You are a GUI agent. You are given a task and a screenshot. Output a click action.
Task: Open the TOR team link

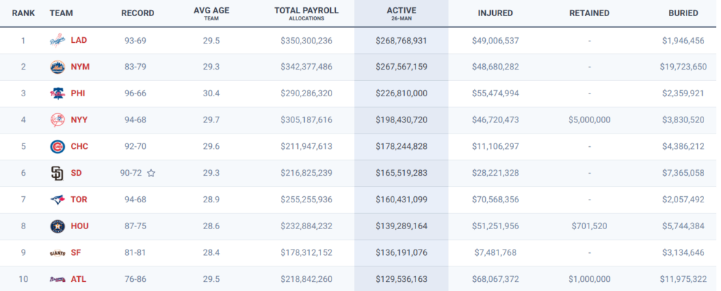click(79, 200)
